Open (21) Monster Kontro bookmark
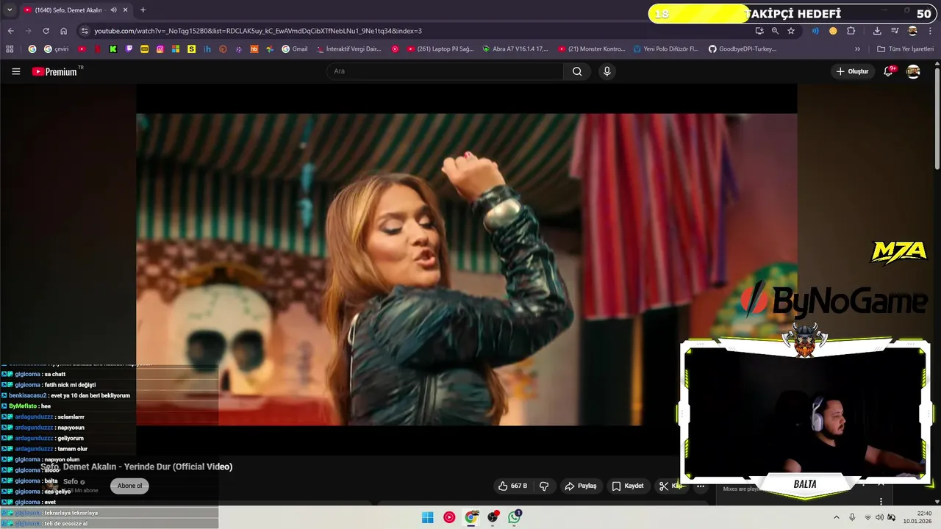Image resolution: width=941 pixels, height=529 pixels. 592,49
